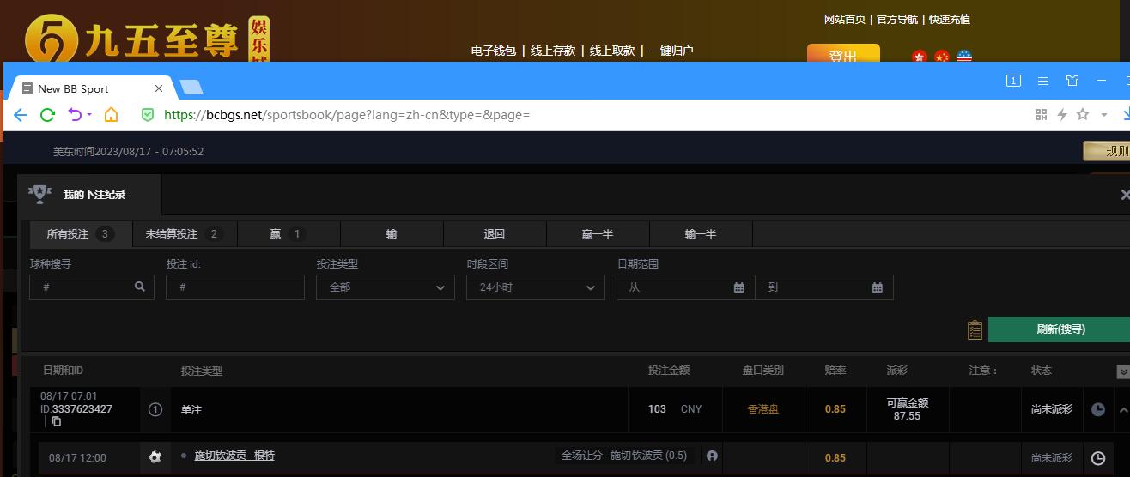This screenshot has height=477, width=1130.
Task: Open the 官方导航 link
Action: [x=897, y=19]
